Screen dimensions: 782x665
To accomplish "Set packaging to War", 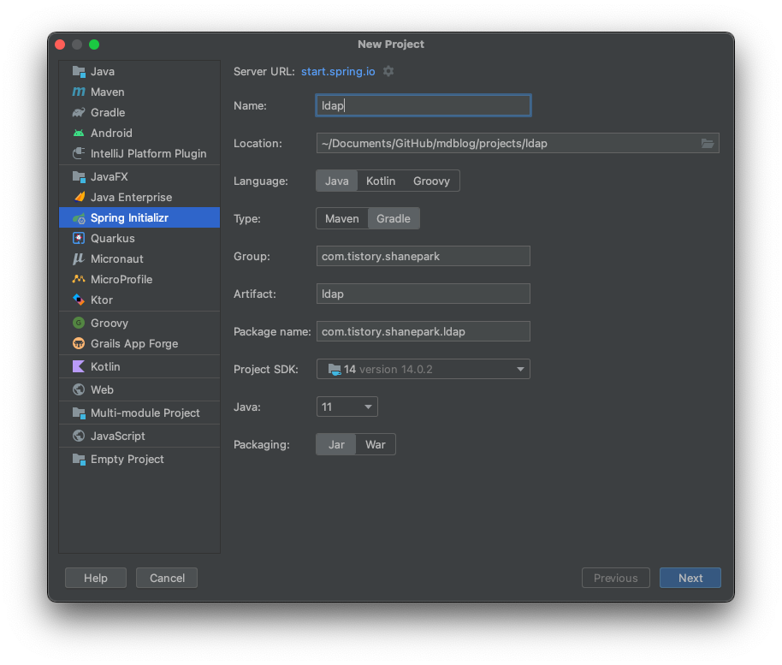I will (x=375, y=444).
